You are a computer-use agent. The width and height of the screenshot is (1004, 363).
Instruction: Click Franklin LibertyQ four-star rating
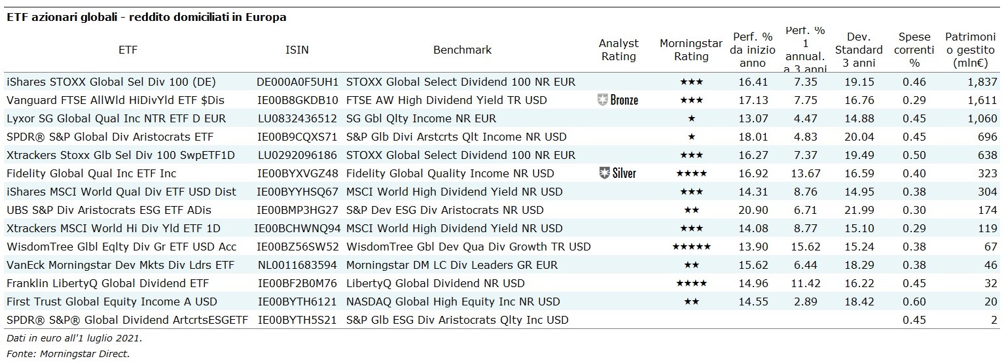click(691, 283)
